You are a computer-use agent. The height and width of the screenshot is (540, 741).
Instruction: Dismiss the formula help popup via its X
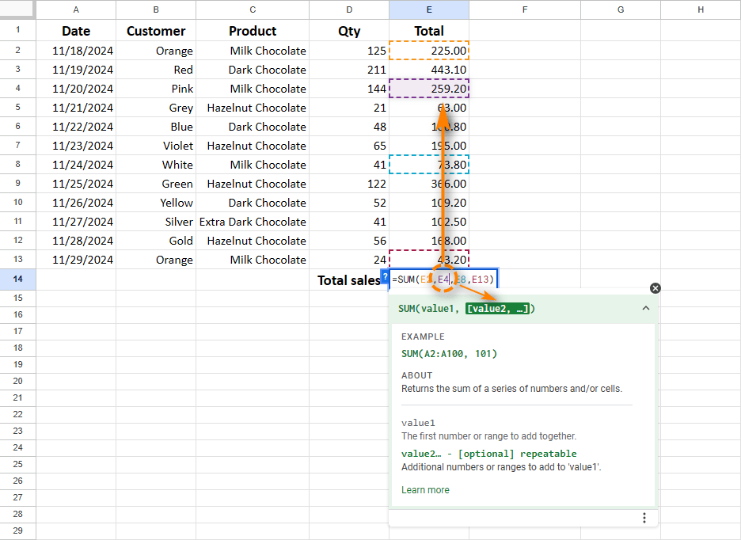[655, 288]
